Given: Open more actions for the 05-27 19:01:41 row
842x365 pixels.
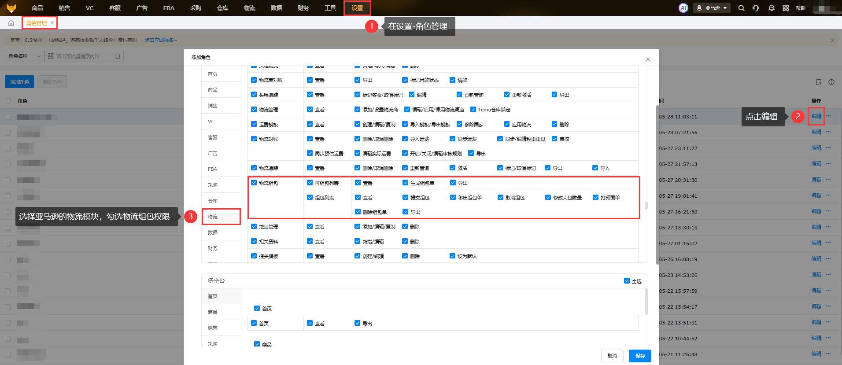Looking at the screenshot, I should (828, 195).
